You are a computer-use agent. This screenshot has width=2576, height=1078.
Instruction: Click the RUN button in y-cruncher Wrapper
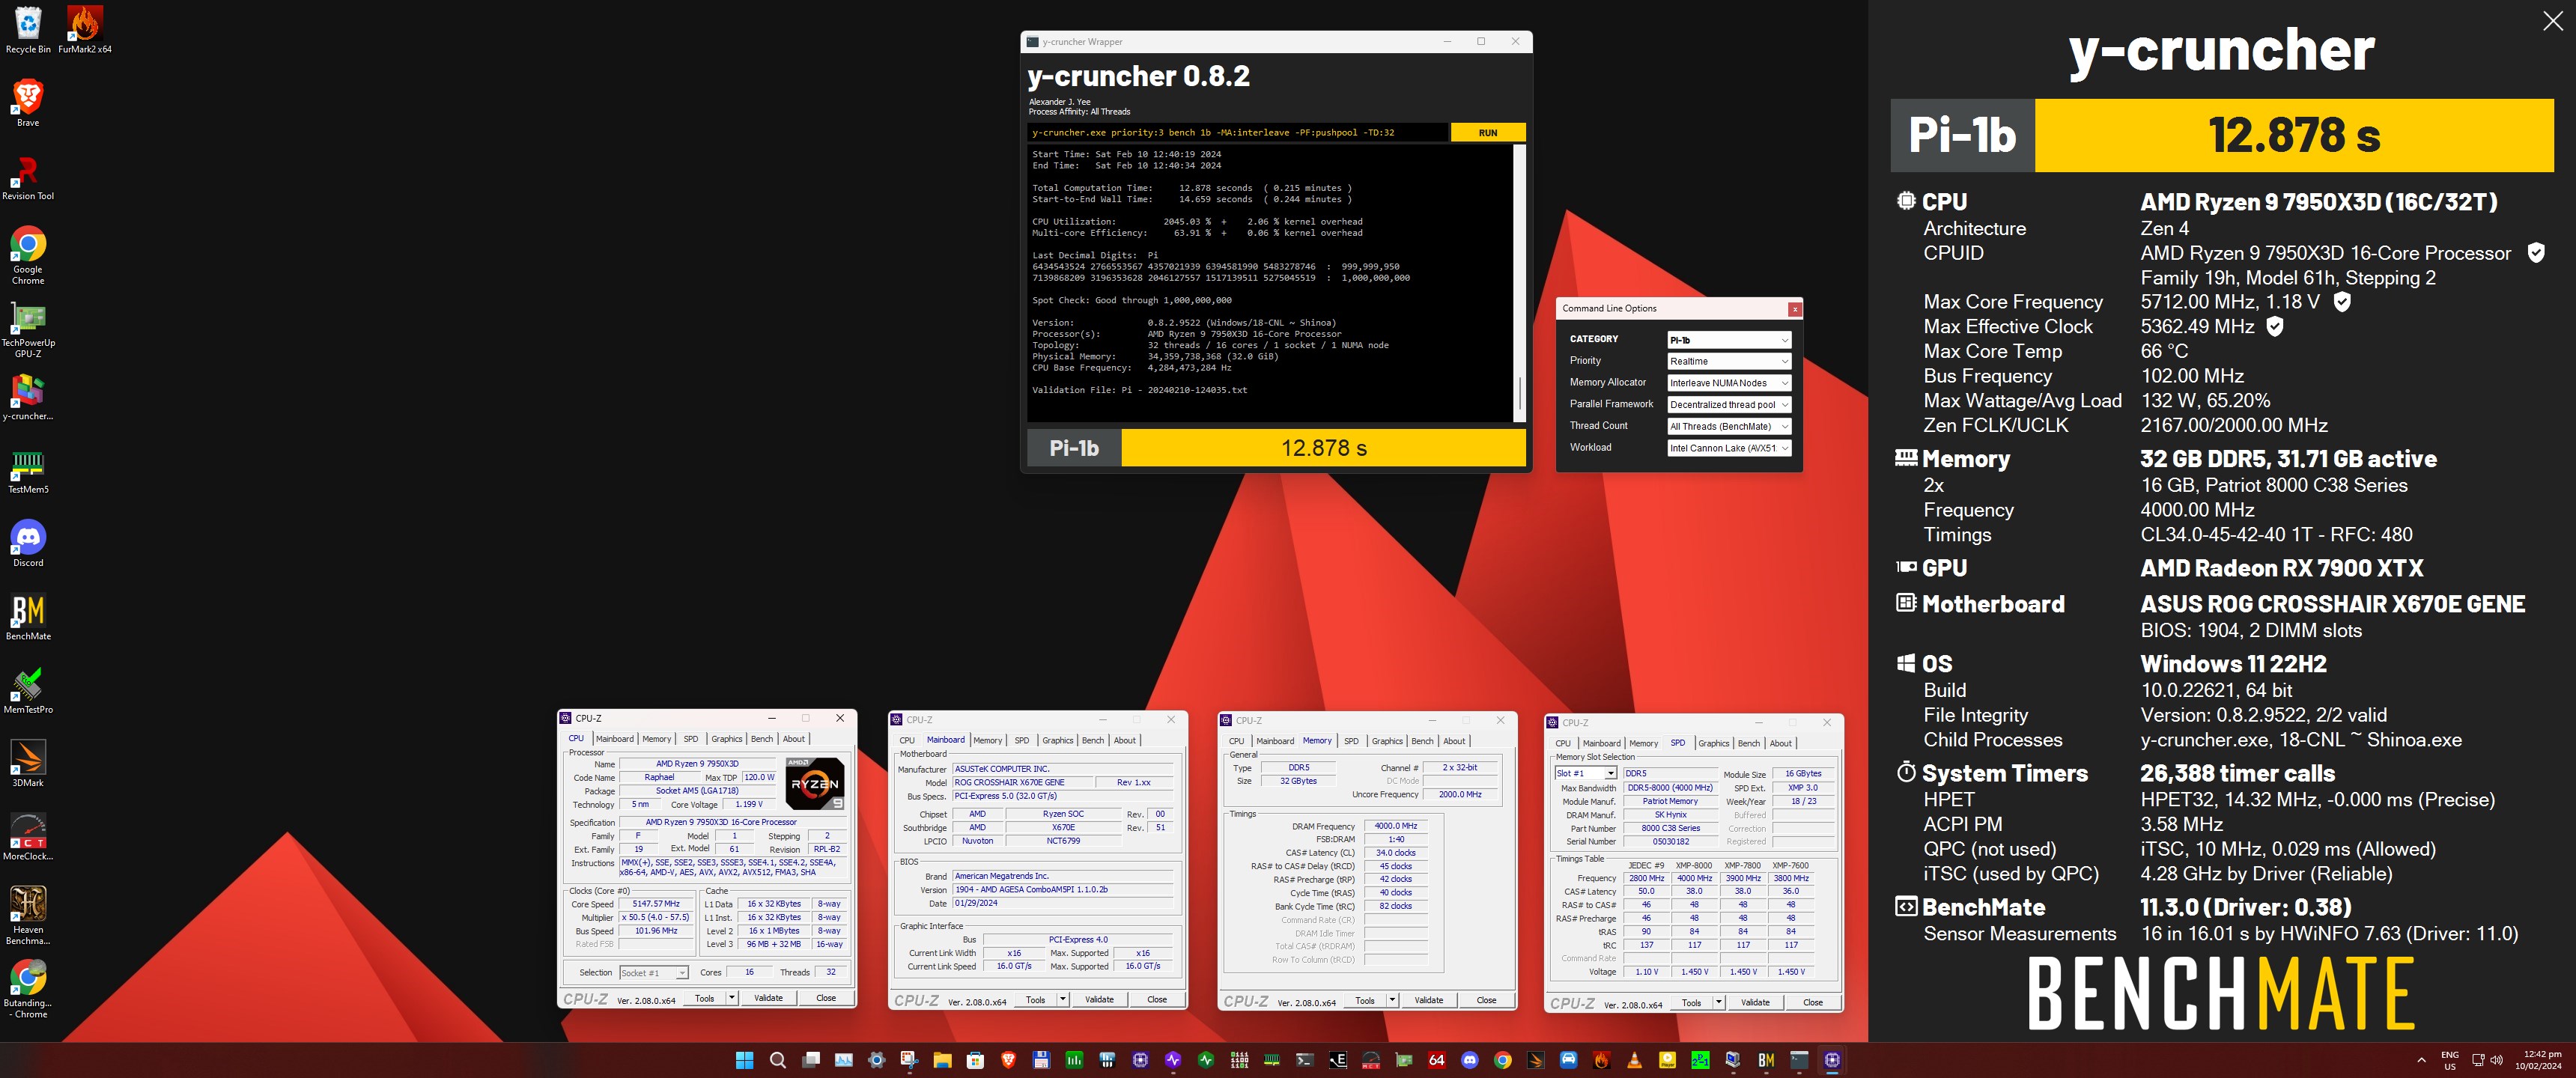[x=1487, y=133]
